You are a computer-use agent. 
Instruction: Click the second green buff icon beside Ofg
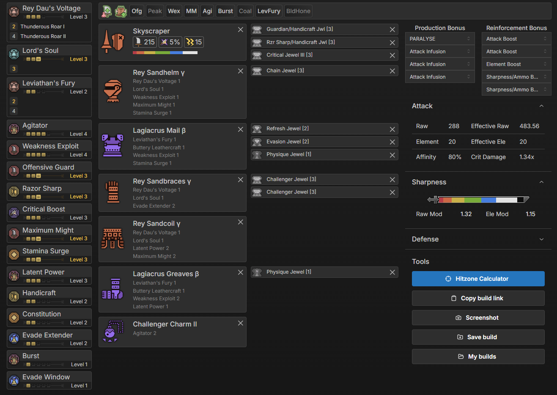[121, 11]
